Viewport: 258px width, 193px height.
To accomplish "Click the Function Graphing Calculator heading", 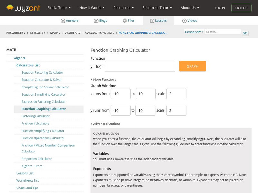I will [x=120, y=50].
